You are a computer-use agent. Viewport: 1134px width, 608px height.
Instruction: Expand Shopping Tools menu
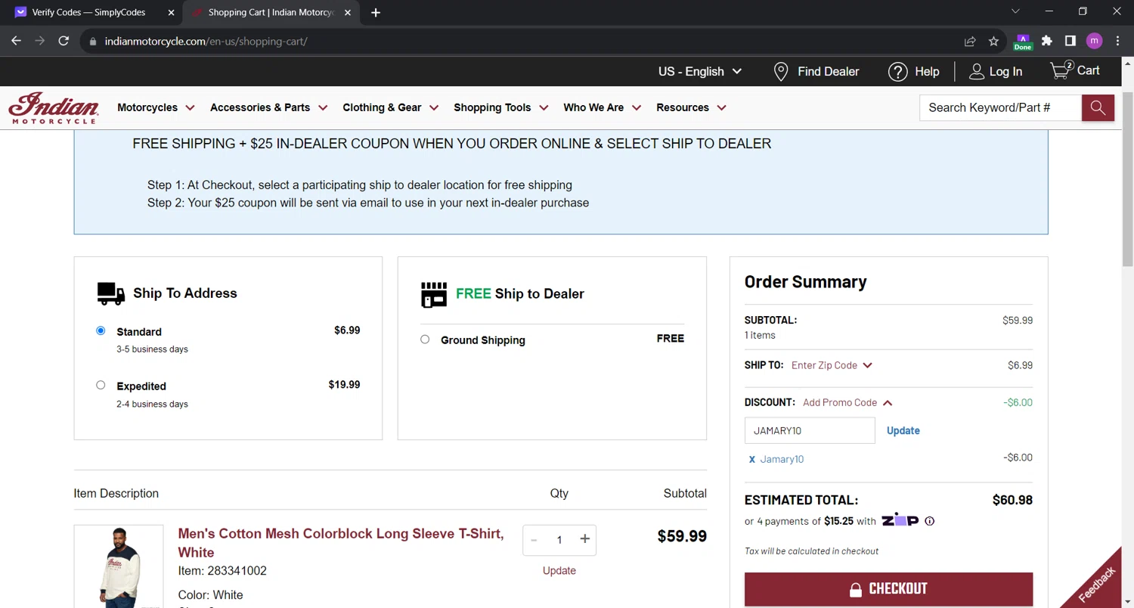(x=500, y=107)
